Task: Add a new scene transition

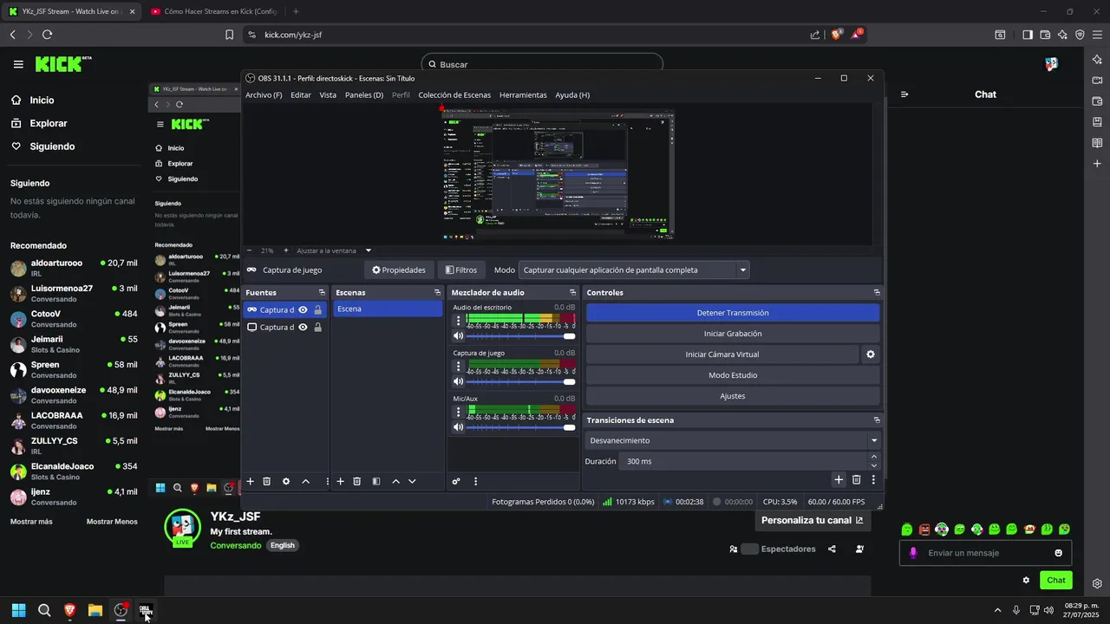Action: pos(839,479)
